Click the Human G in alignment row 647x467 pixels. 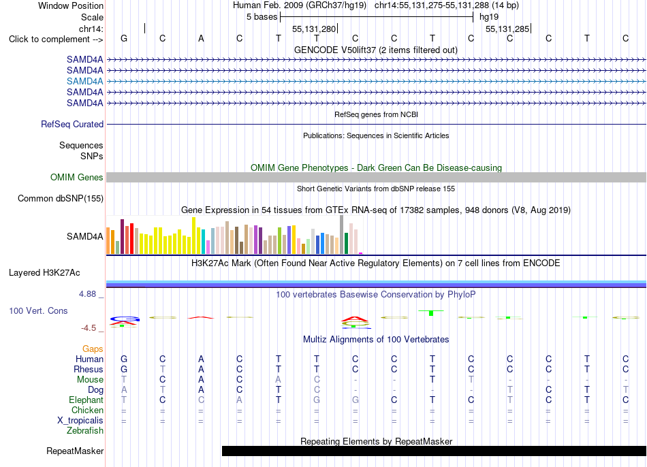124,359
